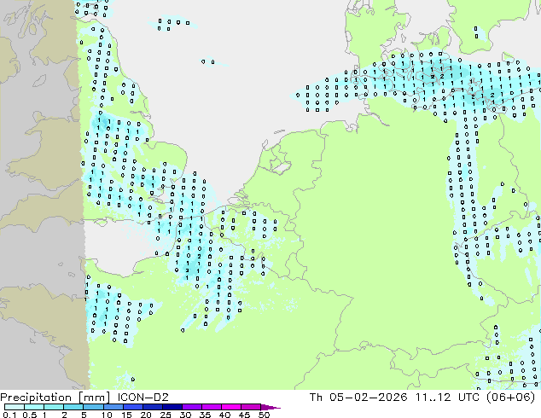The height and width of the screenshot is (418, 541).
Task: Click the 1–2 mm legend color swatch
Action: point(54,407)
